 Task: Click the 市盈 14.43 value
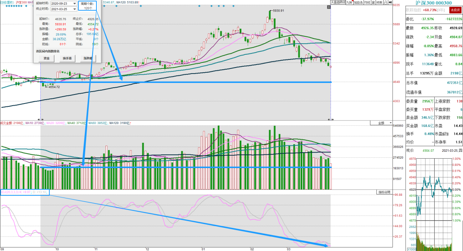458,126
